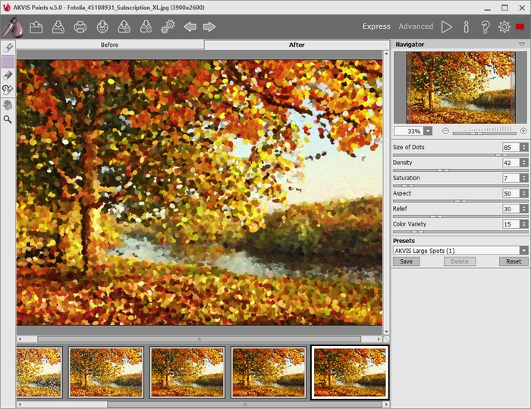The image size is (531, 409).
Task: Click the Aspect stepper arrows
Action: [x=524, y=193]
